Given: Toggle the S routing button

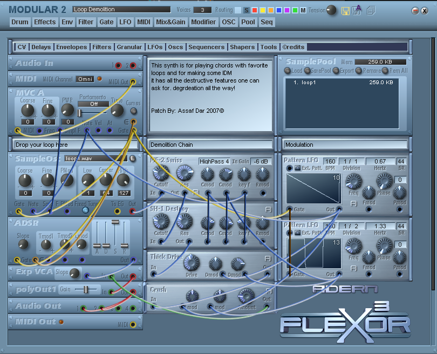Looking at the screenshot, I should [x=247, y=11].
